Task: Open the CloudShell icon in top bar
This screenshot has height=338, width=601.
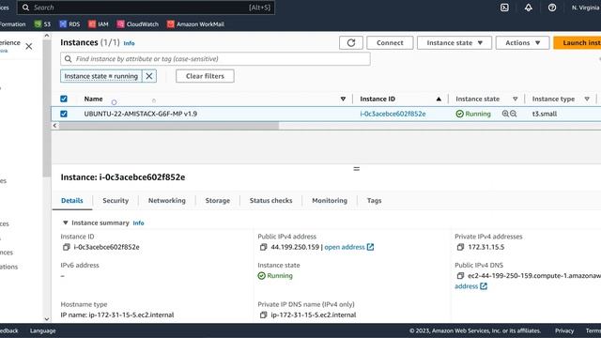Action: (504, 8)
